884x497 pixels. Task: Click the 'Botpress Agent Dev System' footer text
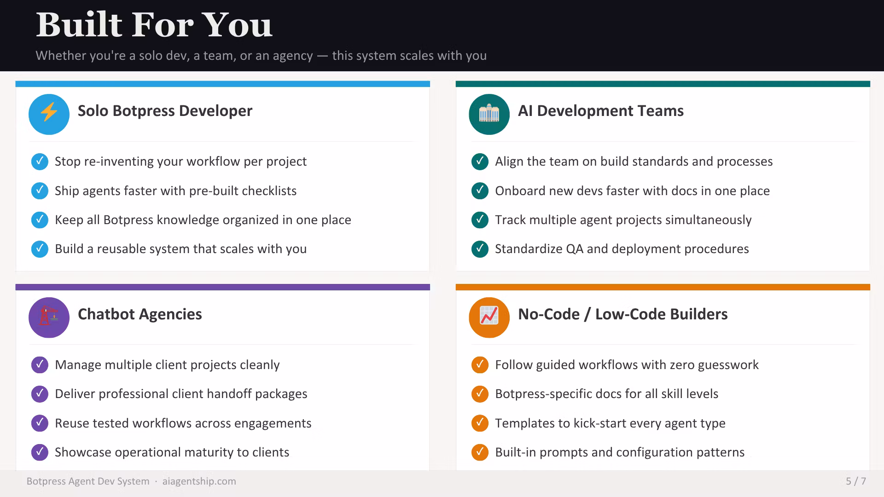pos(88,481)
